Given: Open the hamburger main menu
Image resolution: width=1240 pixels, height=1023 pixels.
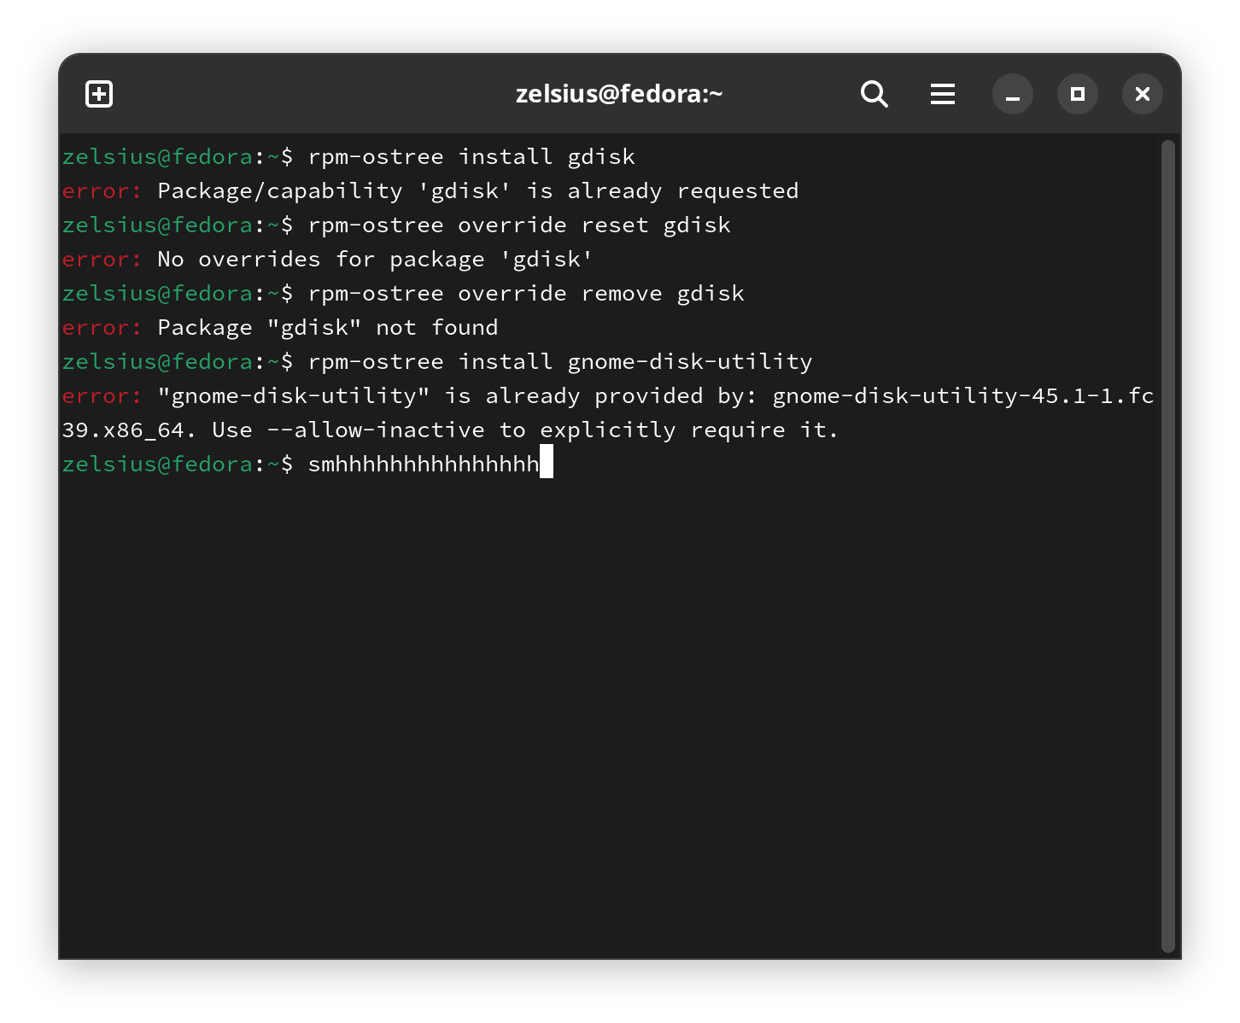Looking at the screenshot, I should pos(942,94).
